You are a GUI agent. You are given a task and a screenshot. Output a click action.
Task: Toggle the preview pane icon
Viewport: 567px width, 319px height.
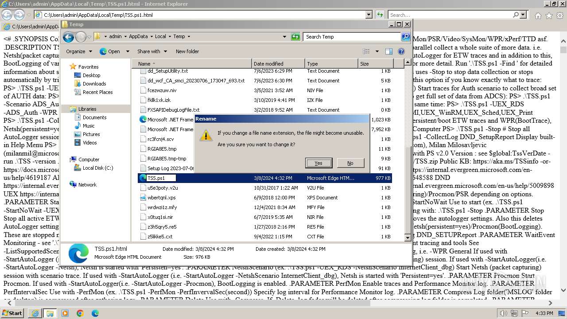[x=389, y=51]
